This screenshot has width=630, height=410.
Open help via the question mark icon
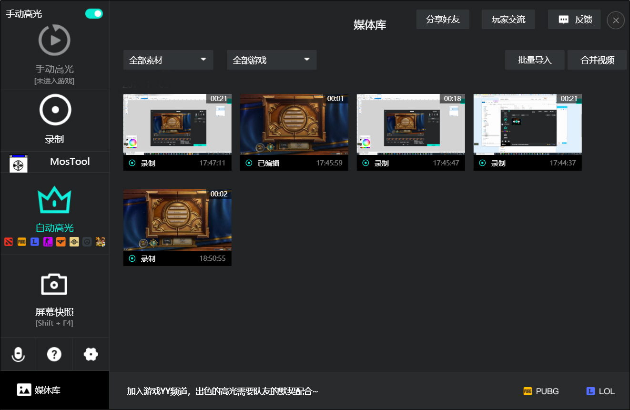[x=54, y=354]
